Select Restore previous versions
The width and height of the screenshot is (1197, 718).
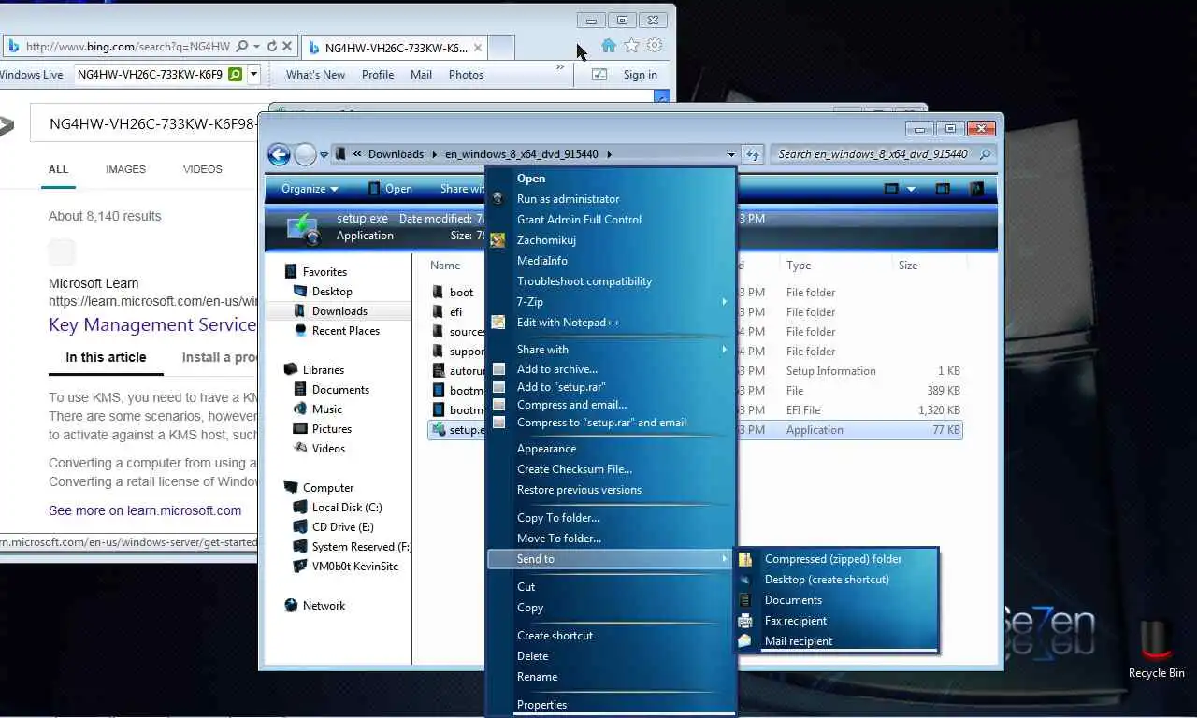click(579, 490)
